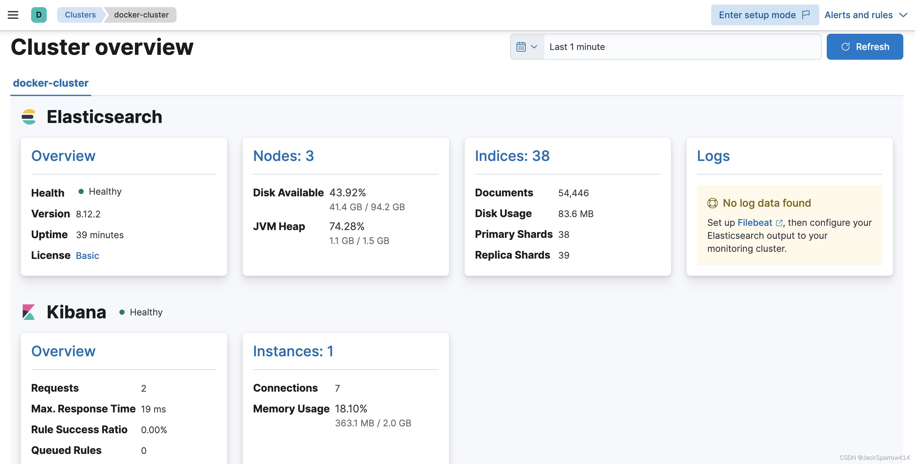Click the Clusters breadcrumb menu item
The width and height of the screenshot is (915, 464).
(x=80, y=14)
